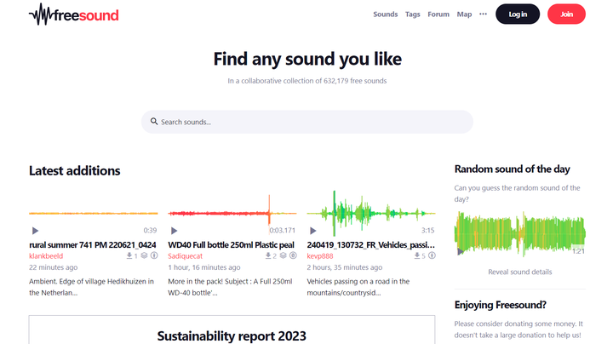Click the 1:21 duration label
Viewport: 613px width, 344px height.
click(x=578, y=251)
